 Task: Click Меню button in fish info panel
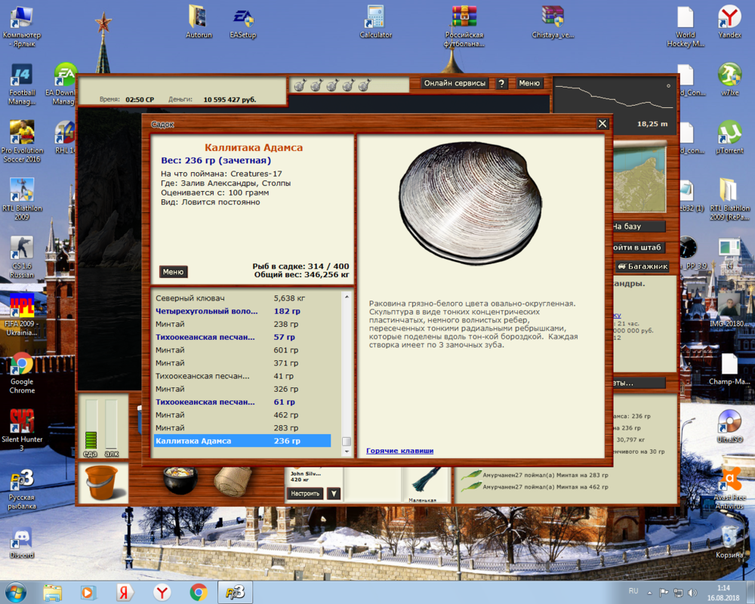click(173, 272)
